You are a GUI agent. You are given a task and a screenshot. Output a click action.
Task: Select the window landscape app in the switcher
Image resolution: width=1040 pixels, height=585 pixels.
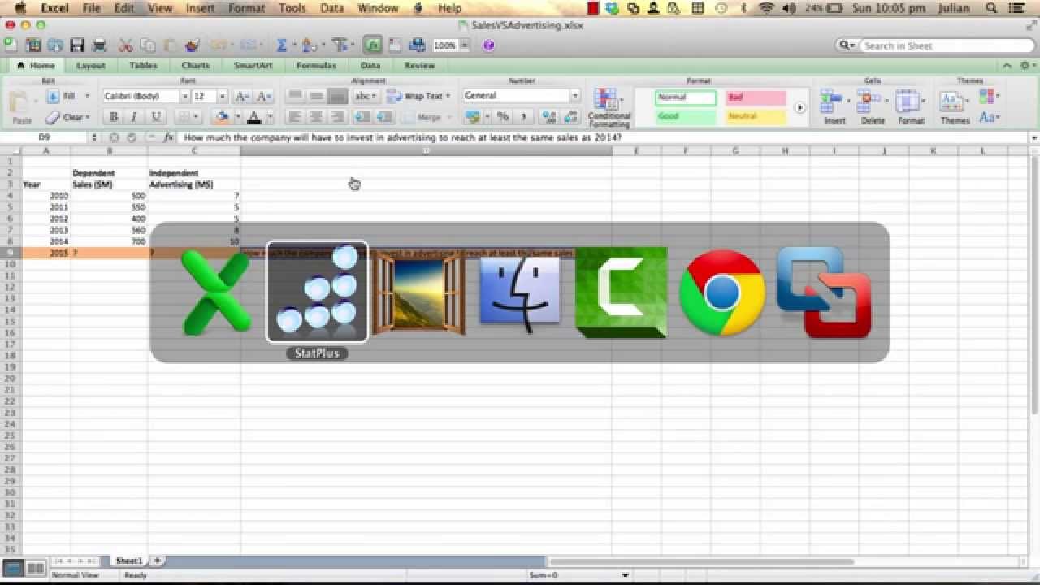point(418,292)
